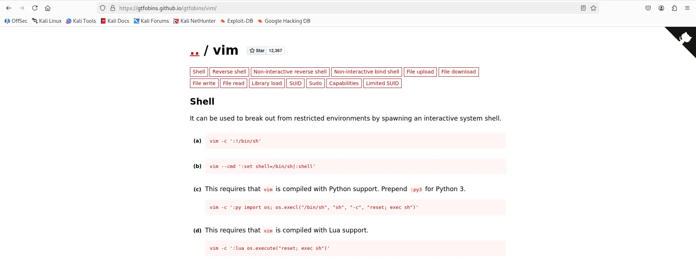This screenshot has height=265, width=696.
Task: Click the URL address bar field
Action: tap(326, 8)
